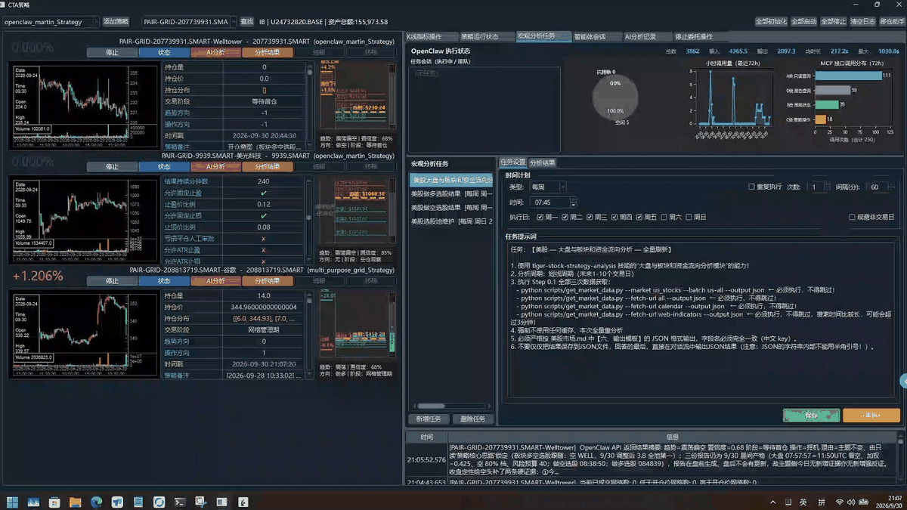Uncheck the 周五 execution day checkbox
Viewport: 907px width, 510px height.
[639, 218]
